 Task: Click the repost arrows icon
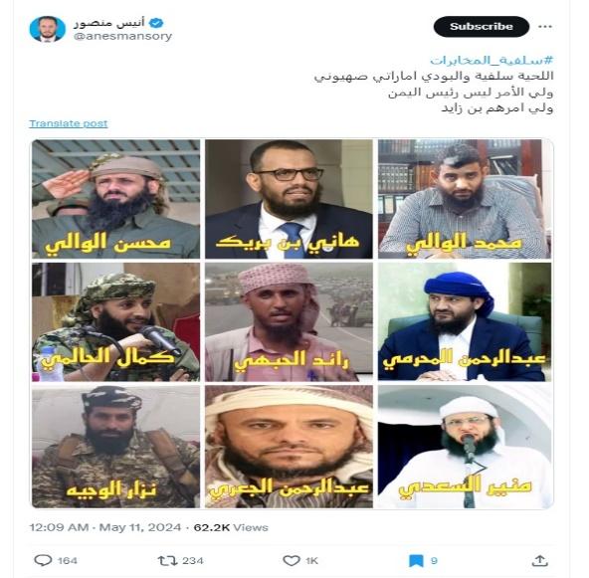tap(167, 561)
